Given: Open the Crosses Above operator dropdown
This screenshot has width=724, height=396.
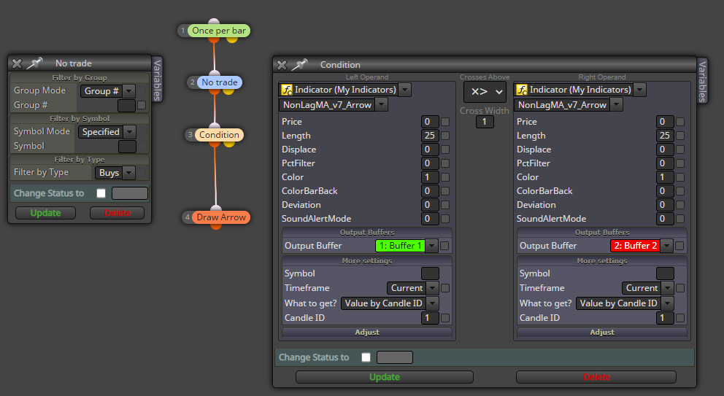Looking at the screenshot, I should 485,92.
